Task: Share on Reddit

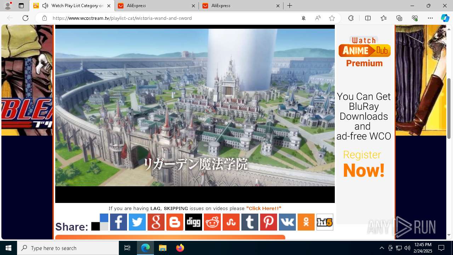Action: (x=212, y=222)
